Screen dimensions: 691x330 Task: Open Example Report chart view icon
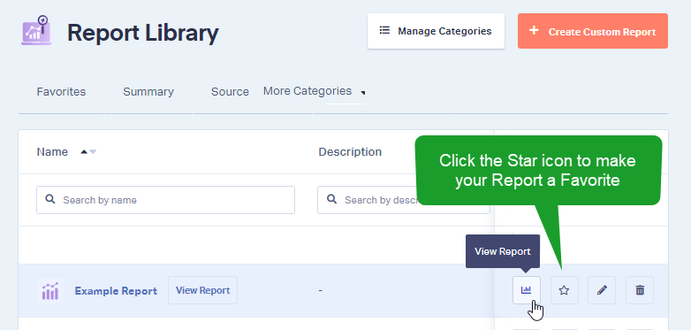pos(526,290)
